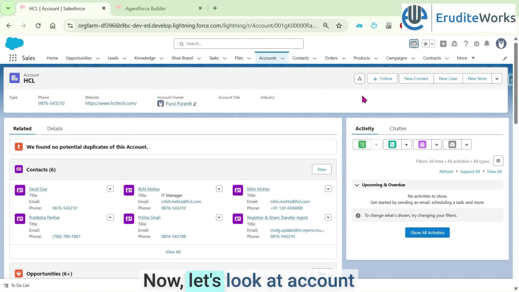Open the App Launcher grid icon
519x292 pixels.
click(13, 58)
